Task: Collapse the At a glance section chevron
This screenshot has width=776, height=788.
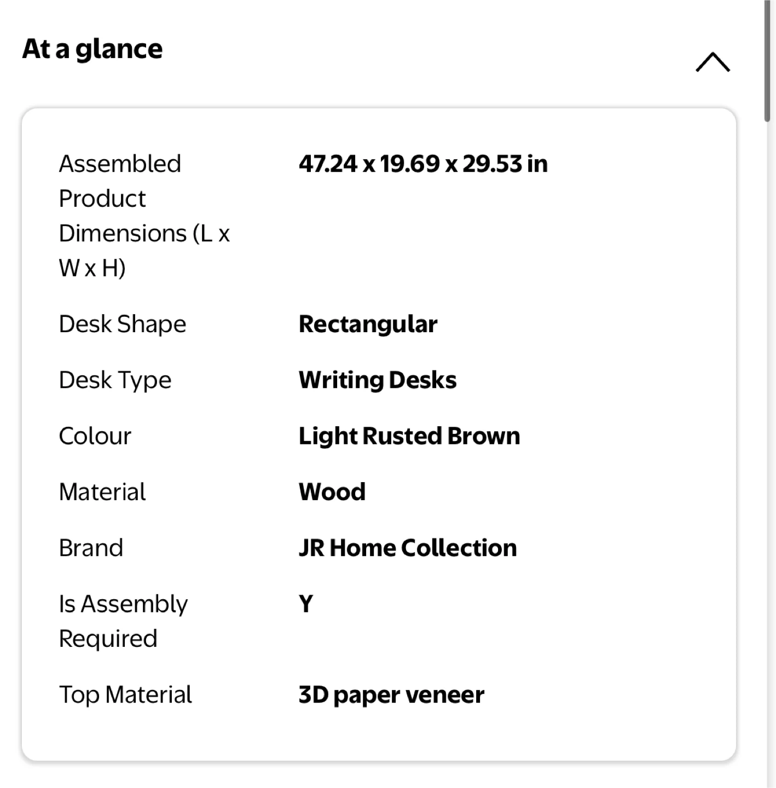Action: tap(713, 62)
